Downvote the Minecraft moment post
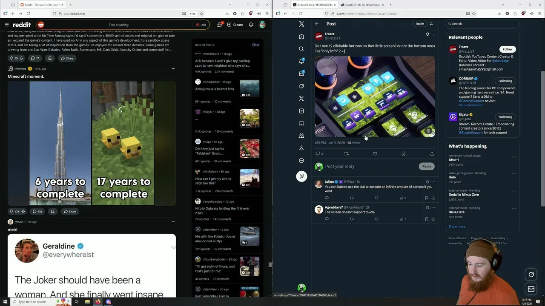 23,211
